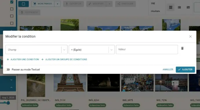This screenshot has height=110, width=200.
Task: Check the second sidebar checkbox
Action: click(12, 9)
